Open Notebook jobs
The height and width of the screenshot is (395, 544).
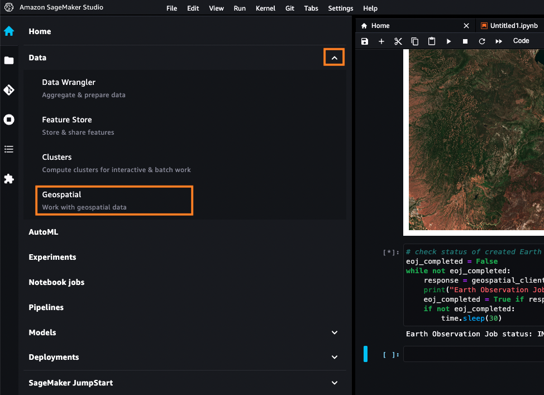click(x=56, y=282)
